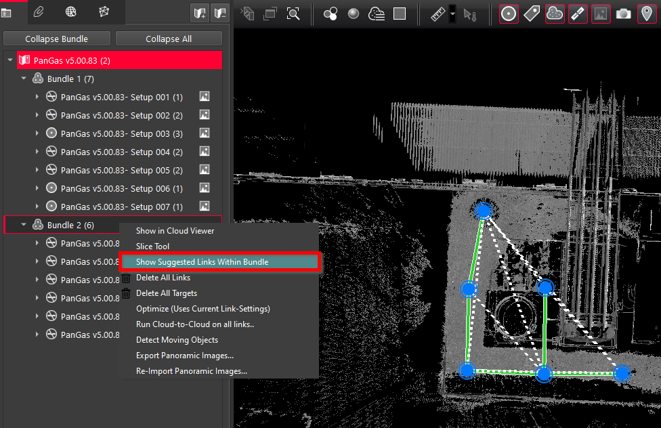Expand the Setup 003 tree item
661x428 pixels.
tap(37, 134)
